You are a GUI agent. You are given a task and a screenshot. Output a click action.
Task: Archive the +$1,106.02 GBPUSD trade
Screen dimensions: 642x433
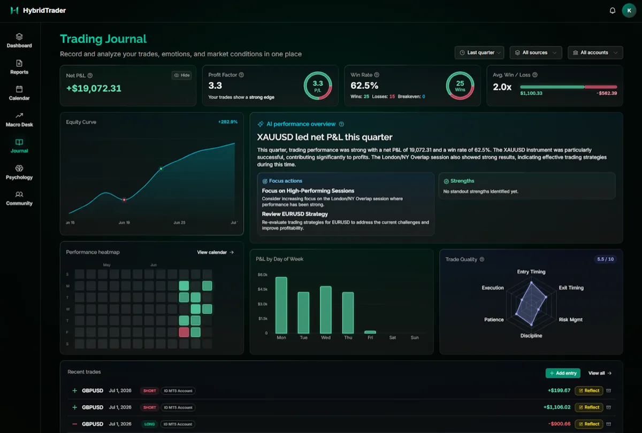pos(608,407)
